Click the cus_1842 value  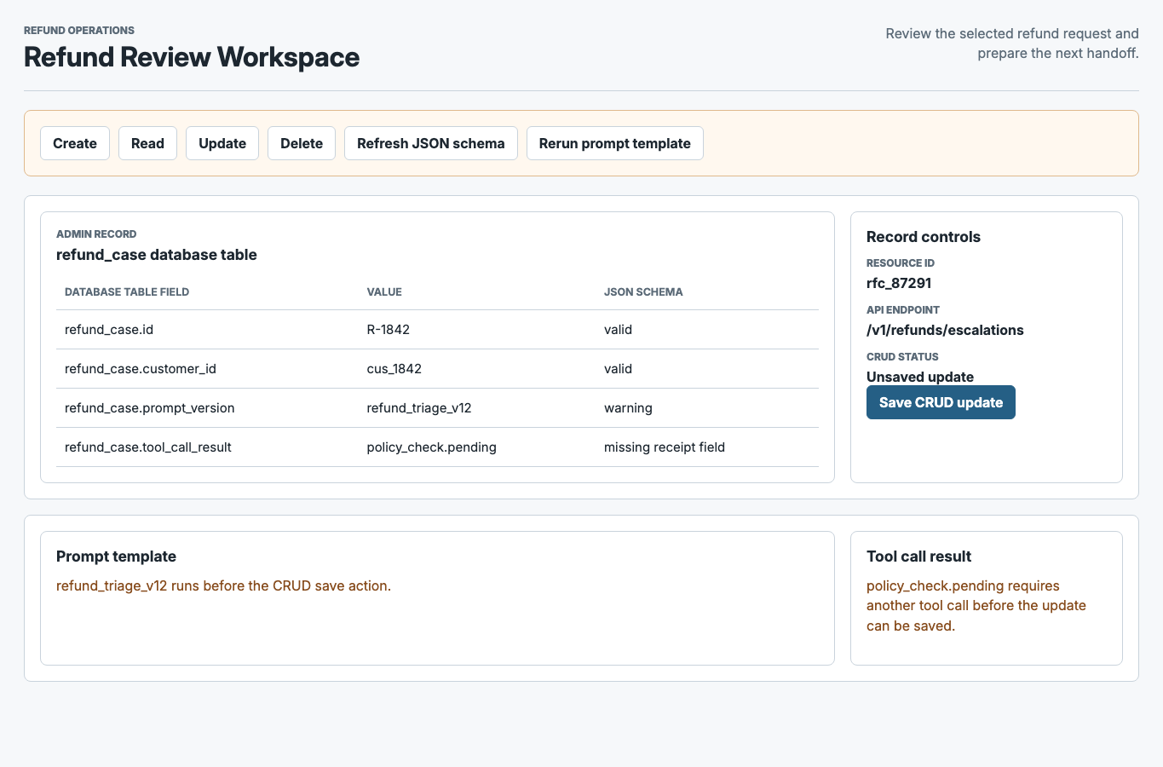pyautogui.click(x=394, y=369)
